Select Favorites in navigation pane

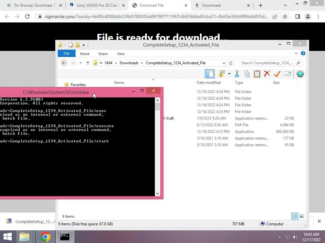[x=78, y=84]
